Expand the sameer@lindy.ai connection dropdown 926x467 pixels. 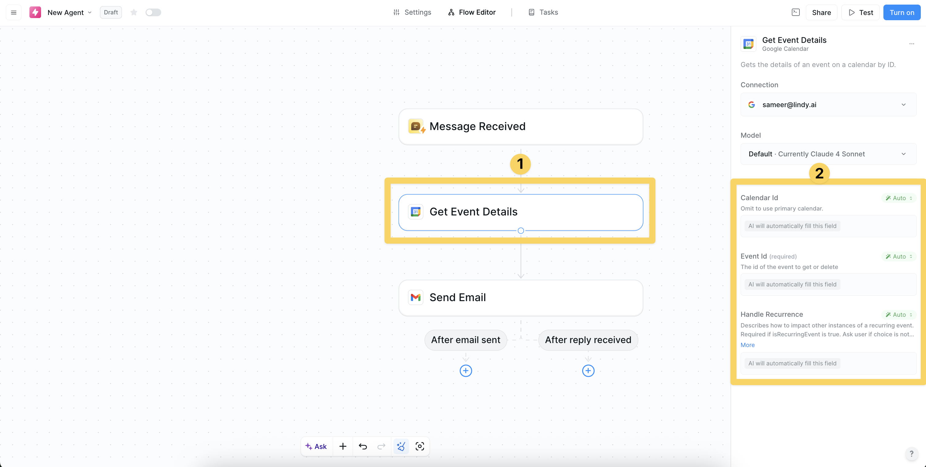point(828,105)
